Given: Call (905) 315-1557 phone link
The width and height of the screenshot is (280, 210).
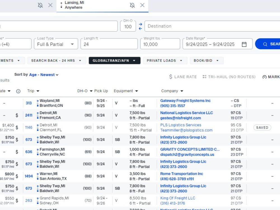Looking at the screenshot, I should [x=172, y=106].
